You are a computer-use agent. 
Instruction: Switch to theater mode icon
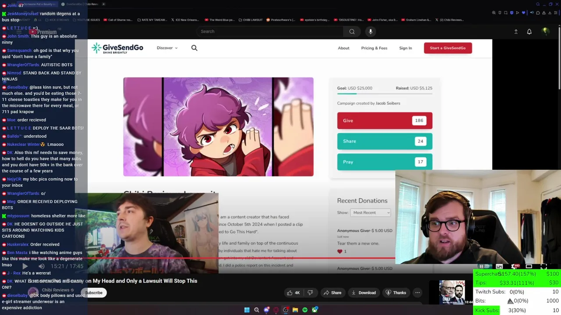529,266
